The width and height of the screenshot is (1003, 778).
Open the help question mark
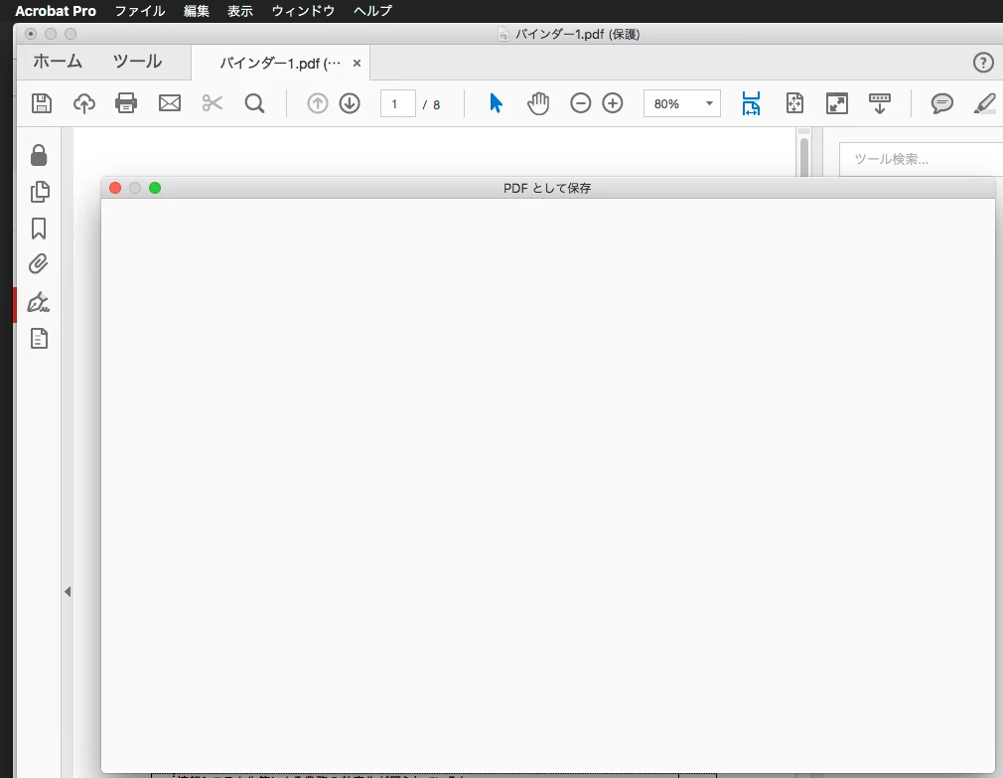click(983, 62)
